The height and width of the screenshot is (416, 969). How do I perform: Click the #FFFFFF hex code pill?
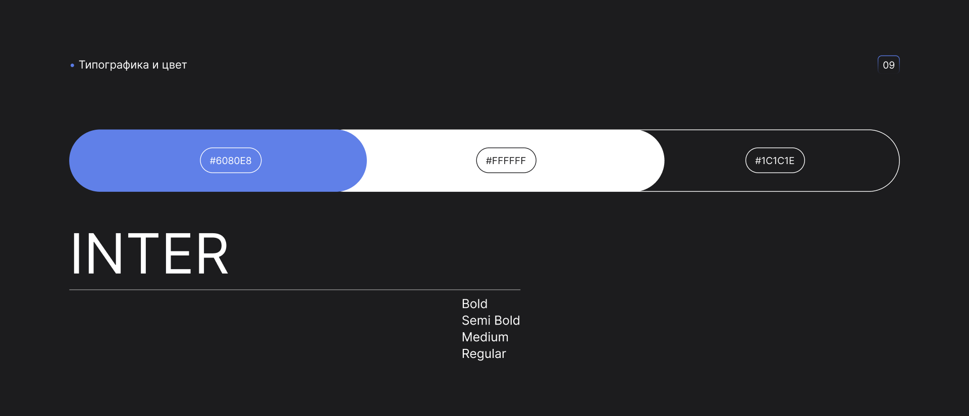506,161
